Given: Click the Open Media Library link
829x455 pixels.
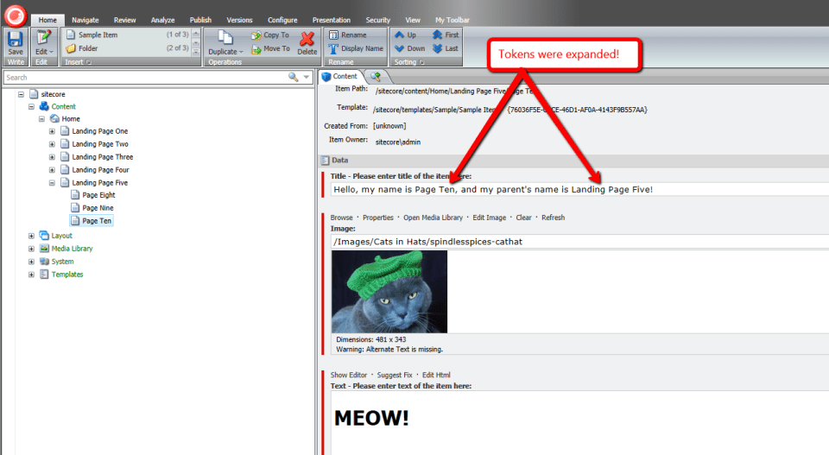Looking at the screenshot, I should tap(433, 218).
